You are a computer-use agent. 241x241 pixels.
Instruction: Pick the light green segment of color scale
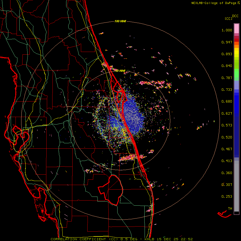coord(236,73)
